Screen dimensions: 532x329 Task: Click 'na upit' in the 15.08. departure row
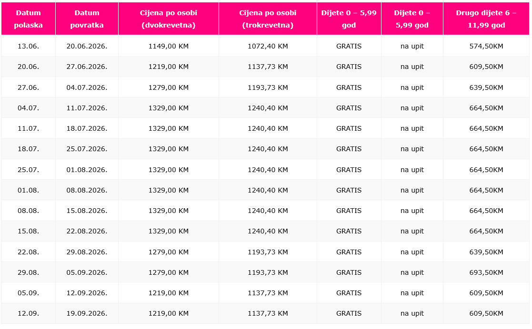click(x=412, y=231)
